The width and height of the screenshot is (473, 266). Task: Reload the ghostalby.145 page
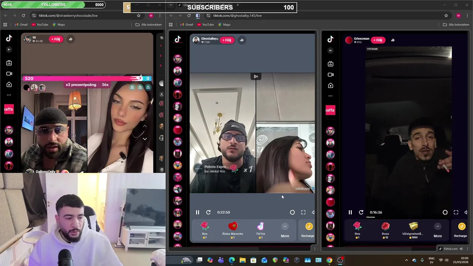point(189,16)
